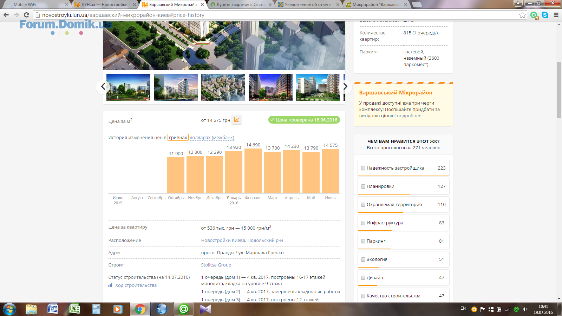The image size is (562, 316).
Task: Open first gallery thumbnail with park
Action: pyautogui.click(x=128, y=87)
